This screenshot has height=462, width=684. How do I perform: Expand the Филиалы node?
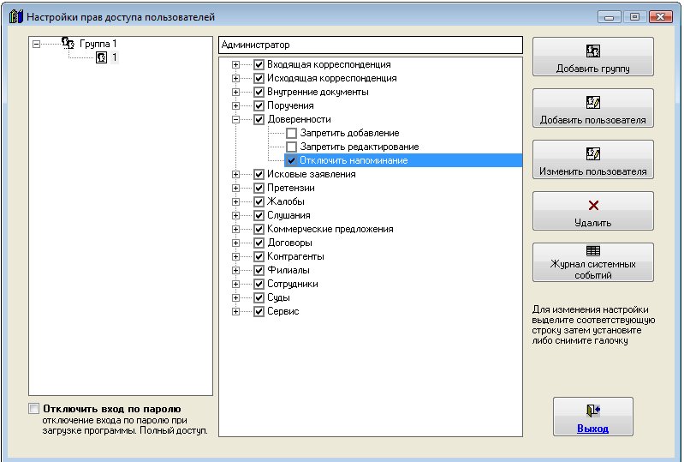coord(235,270)
